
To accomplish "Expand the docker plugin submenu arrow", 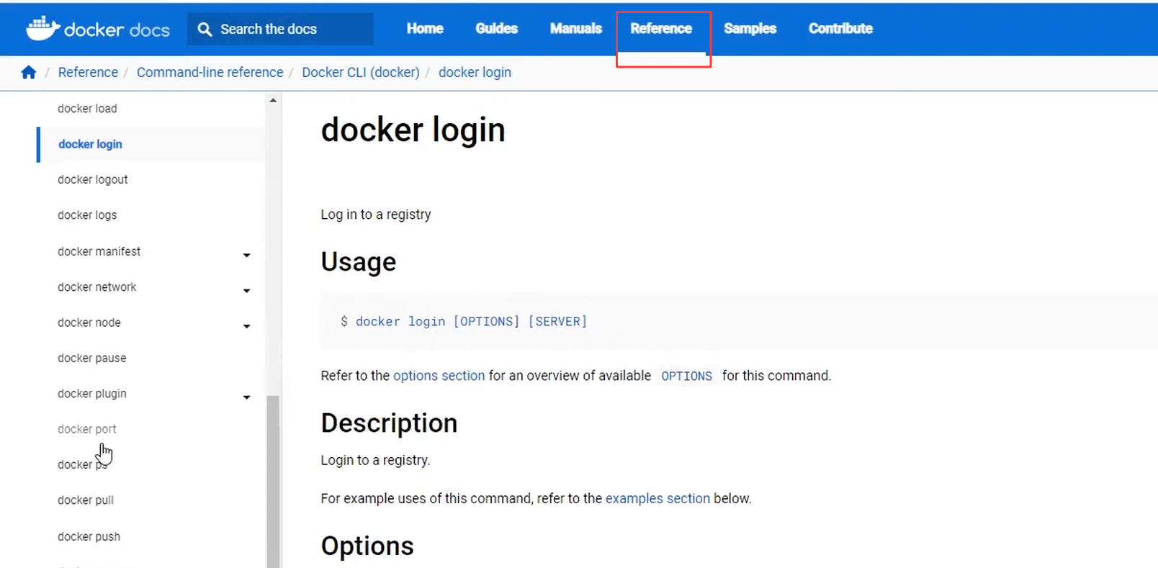I will point(246,397).
